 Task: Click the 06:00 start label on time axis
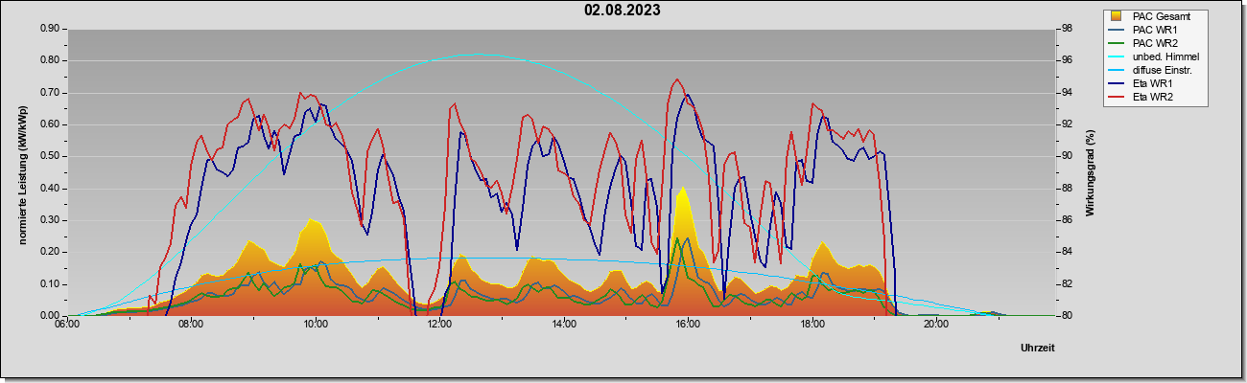click(x=66, y=325)
